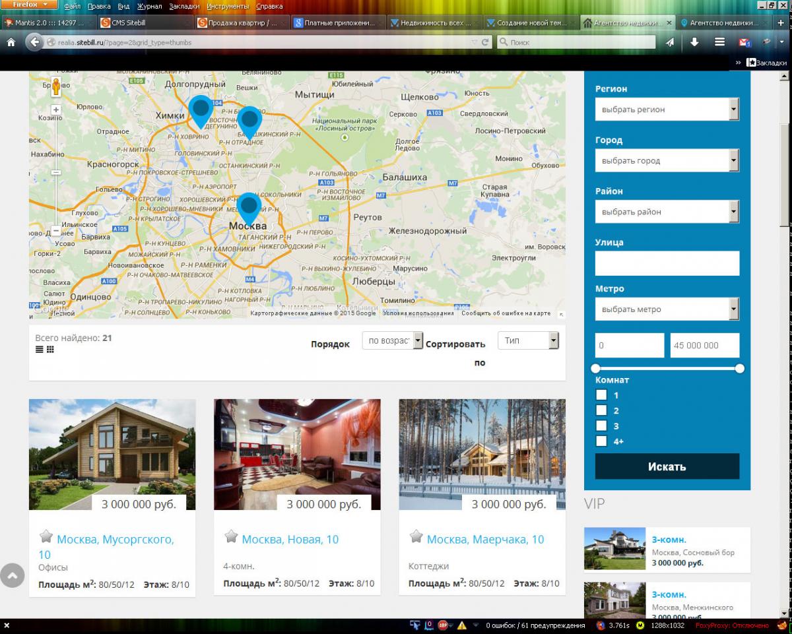The height and width of the screenshot is (634, 792).
Task: Click the right price slider handle
Action: click(x=739, y=368)
